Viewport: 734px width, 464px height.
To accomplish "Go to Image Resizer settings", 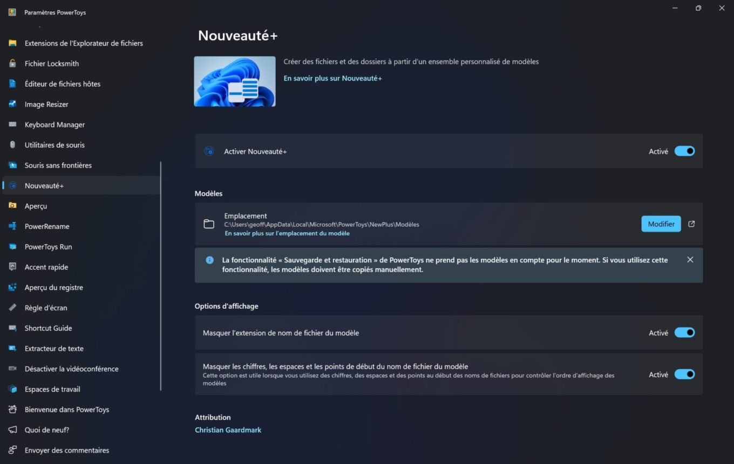I will click(81, 104).
